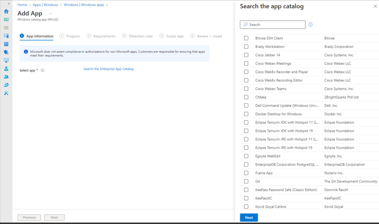Click publisher Brady Corporation
379x224 pixels.
339,47
